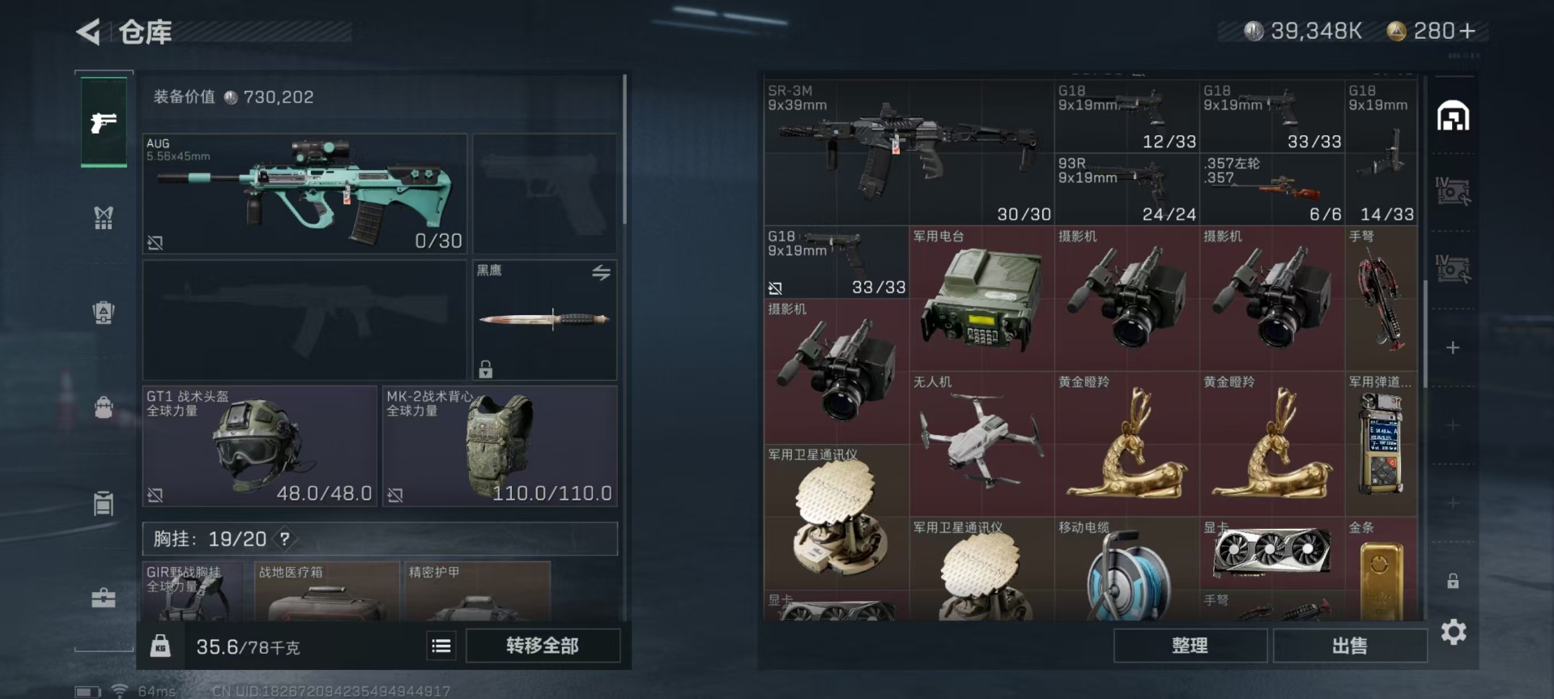Toggle the bind icon on AUG rifle slot

155,242
